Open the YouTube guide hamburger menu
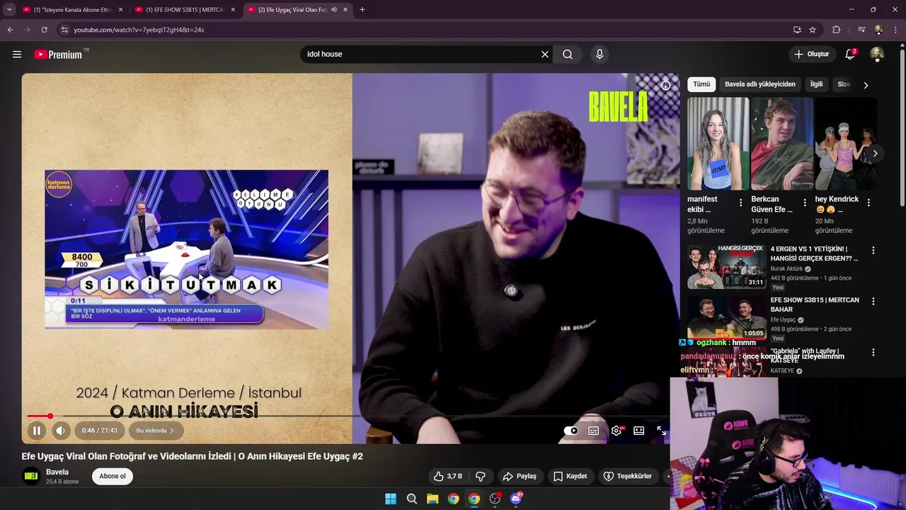This screenshot has width=906, height=510. pos(17,55)
